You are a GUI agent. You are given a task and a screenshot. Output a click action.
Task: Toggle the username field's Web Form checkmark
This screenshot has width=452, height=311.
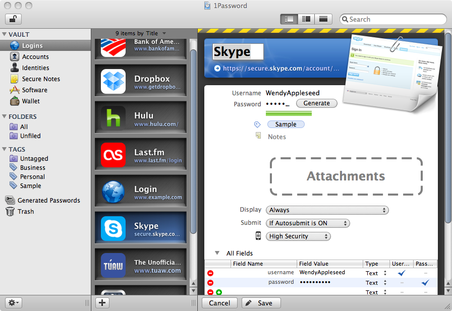tap(401, 272)
